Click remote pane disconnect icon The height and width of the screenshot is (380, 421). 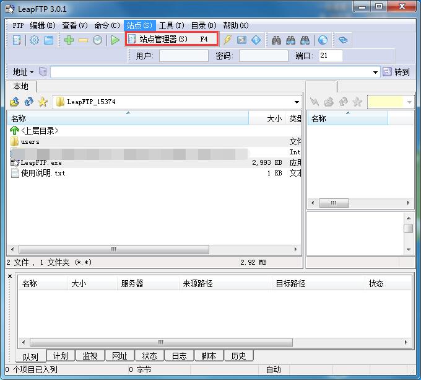315,102
